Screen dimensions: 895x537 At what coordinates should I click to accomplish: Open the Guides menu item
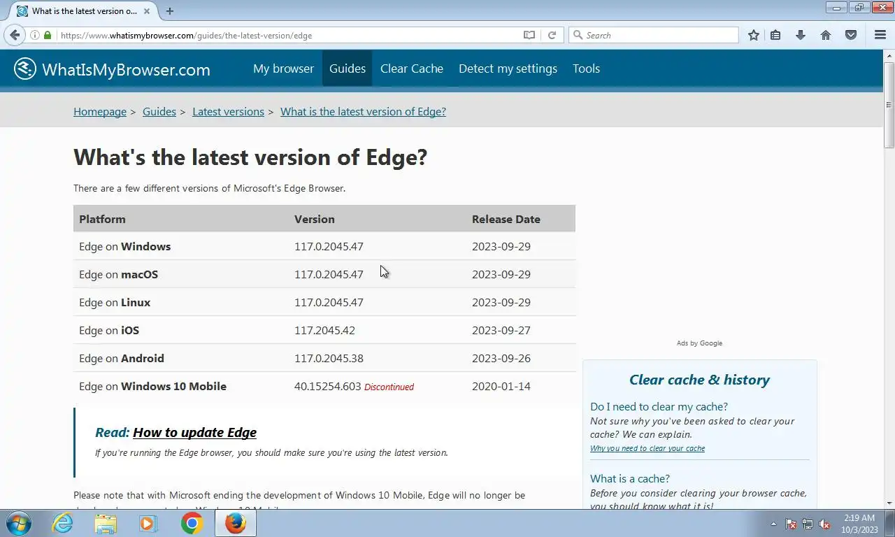pyautogui.click(x=348, y=69)
